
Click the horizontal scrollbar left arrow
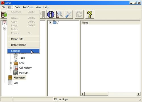click(83, 94)
